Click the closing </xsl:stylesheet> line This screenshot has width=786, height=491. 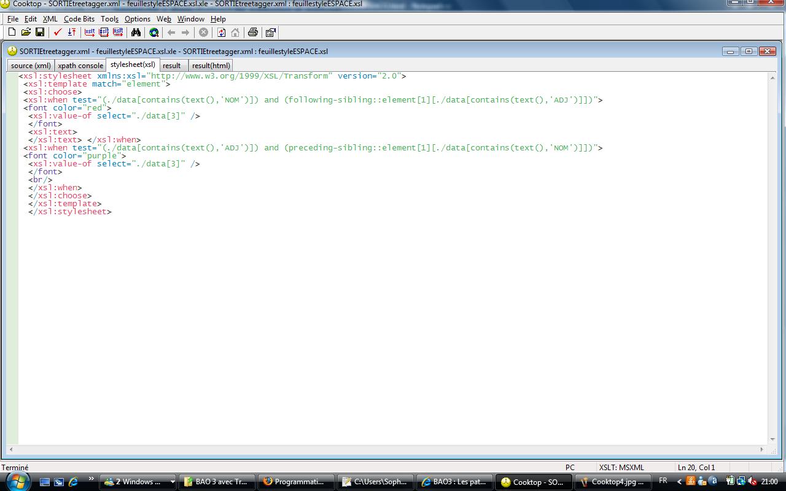[70, 212]
